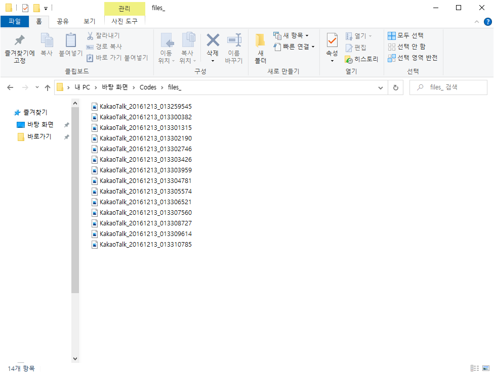This screenshot has height=375, width=494.
Task: Delete using the 삭제 X icon
Action: [213, 40]
